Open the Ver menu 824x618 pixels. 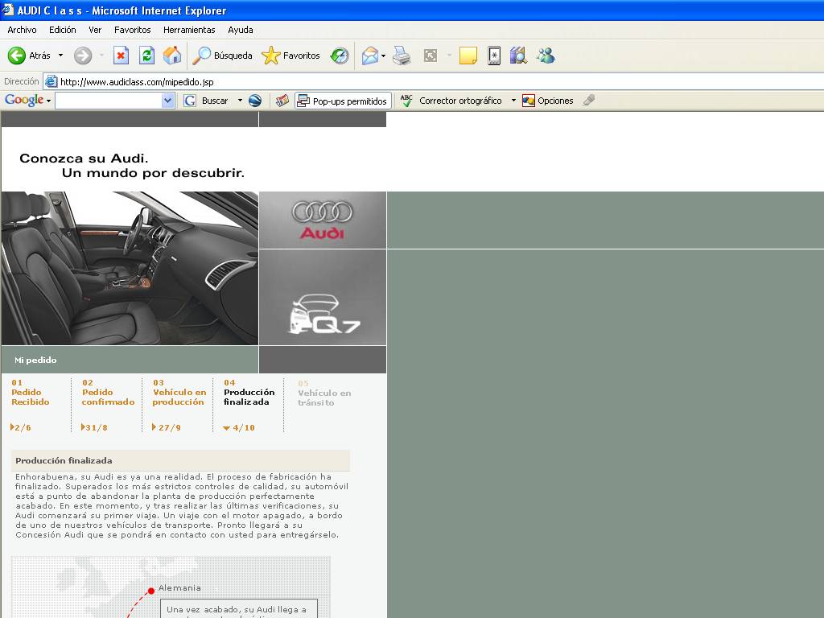coord(95,30)
